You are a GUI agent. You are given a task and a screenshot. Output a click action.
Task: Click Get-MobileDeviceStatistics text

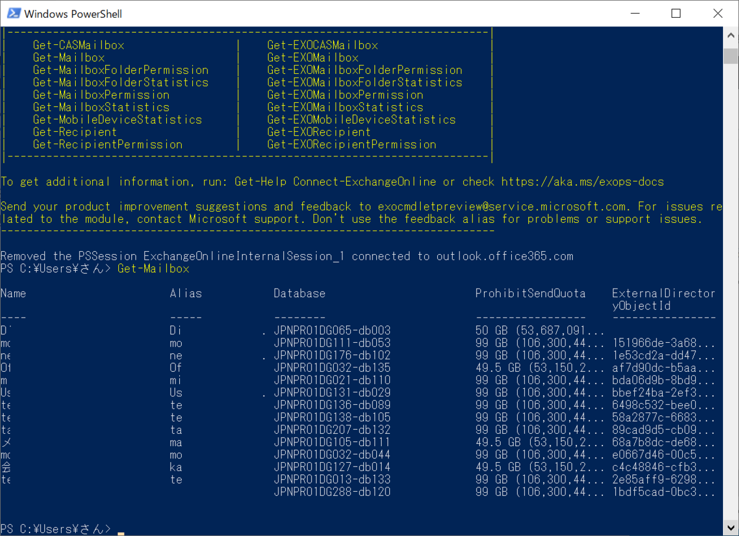click(118, 119)
